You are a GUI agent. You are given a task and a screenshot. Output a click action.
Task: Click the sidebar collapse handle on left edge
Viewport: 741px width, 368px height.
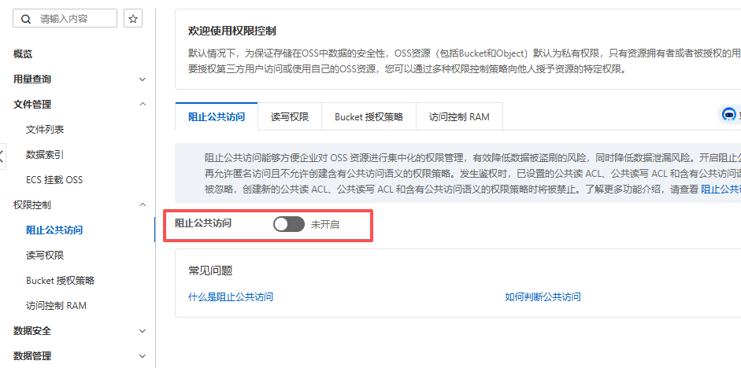[2, 155]
